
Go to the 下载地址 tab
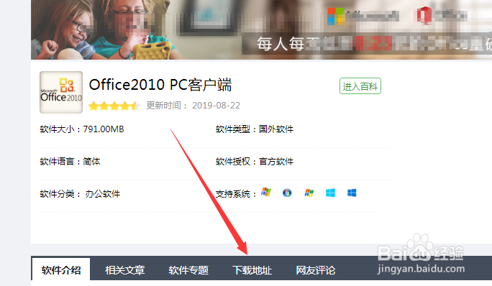coord(252,270)
